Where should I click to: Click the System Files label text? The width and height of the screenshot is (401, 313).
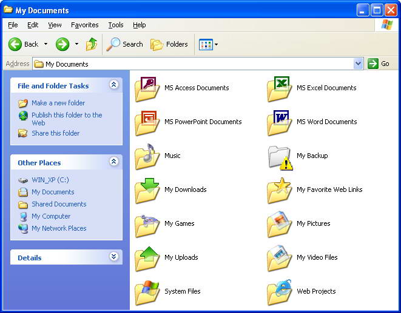click(183, 291)
